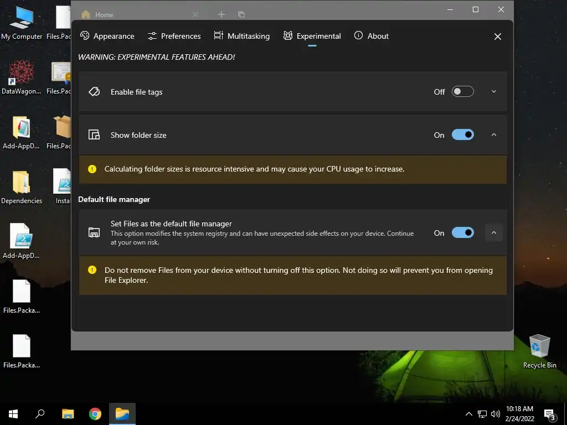This screenshot has width=567, height=425.
Task: Turn on Enable file tags switch
Action: 462,92
